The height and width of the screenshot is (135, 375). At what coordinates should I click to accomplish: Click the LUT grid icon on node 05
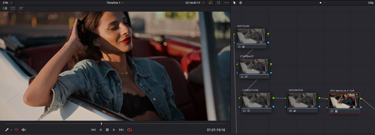click(336, 111)
